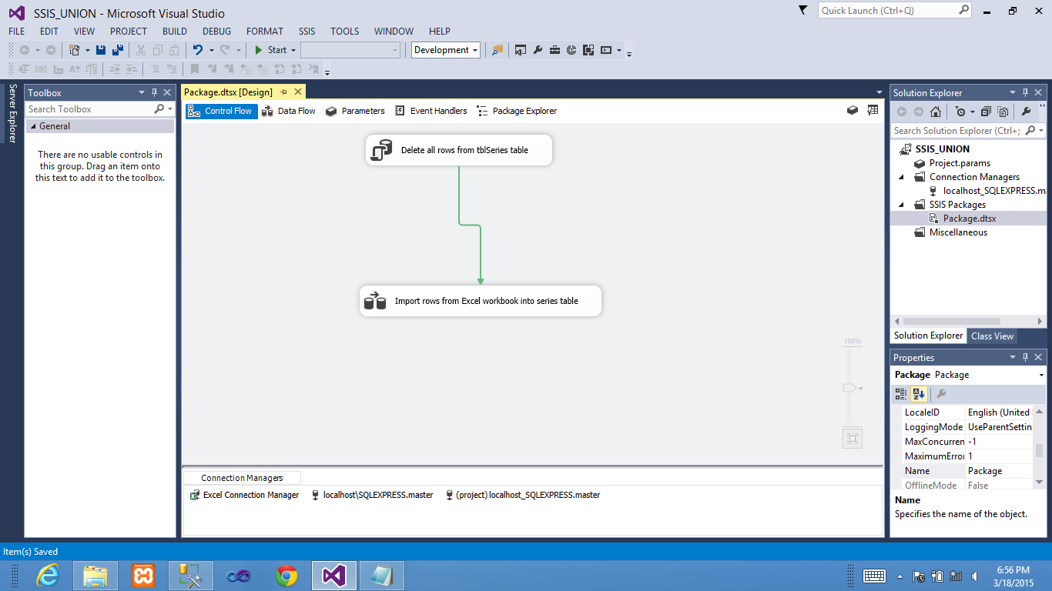Select localhost\SQLEXPRESS.master connection manager

click(372, 495)
